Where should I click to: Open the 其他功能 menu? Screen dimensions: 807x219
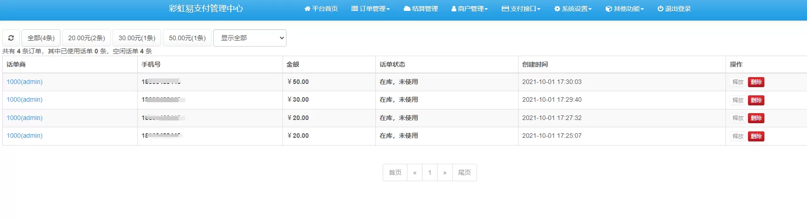[624, 9]
